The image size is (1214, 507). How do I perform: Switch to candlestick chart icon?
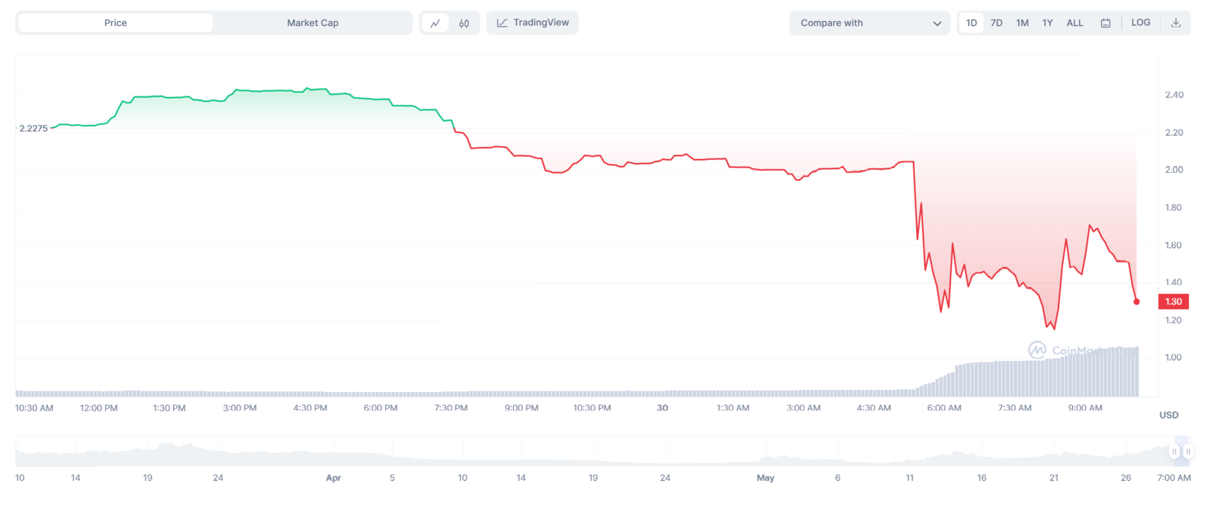(x=464, y=23)
